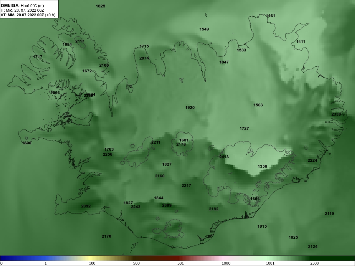Screen dimensions: 355x266
Task: Pick the 2243 map value
Action: [136, 207]
